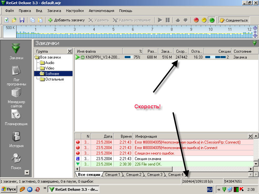This screenshot has width=259, height=194.
Task: Switch to Секция 3 tab
Action: click(x=155, y=175)
